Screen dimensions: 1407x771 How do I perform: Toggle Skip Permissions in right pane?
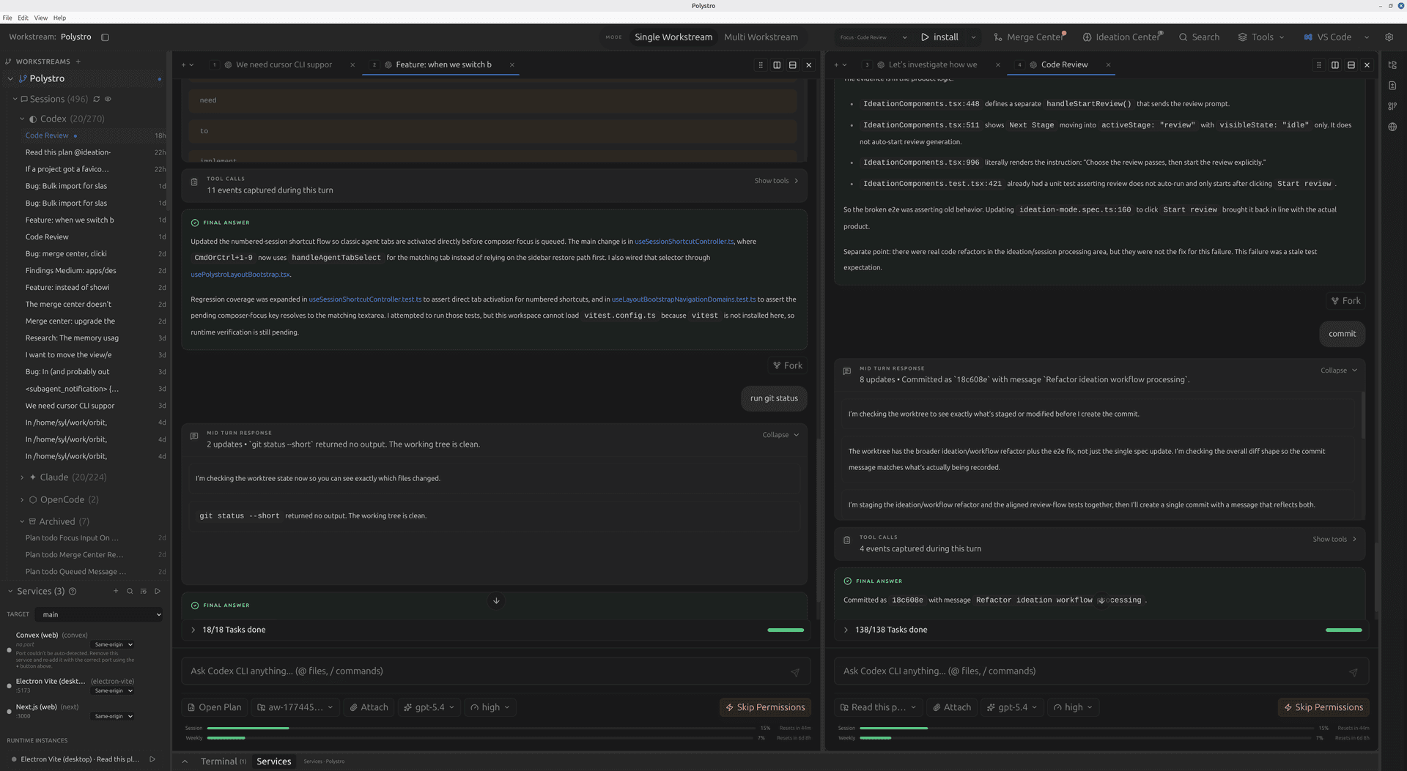[x=1323, y=707]
